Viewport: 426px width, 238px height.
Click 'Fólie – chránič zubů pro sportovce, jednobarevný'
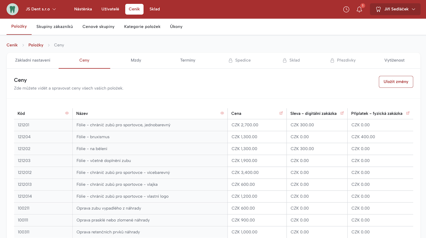pyautogui.click(x=124, y=125)
